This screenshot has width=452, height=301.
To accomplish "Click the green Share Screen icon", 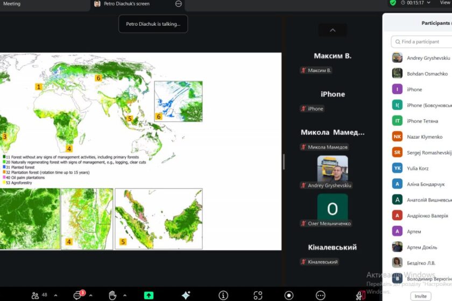I will pyautogui.click(x=149, y=295).
